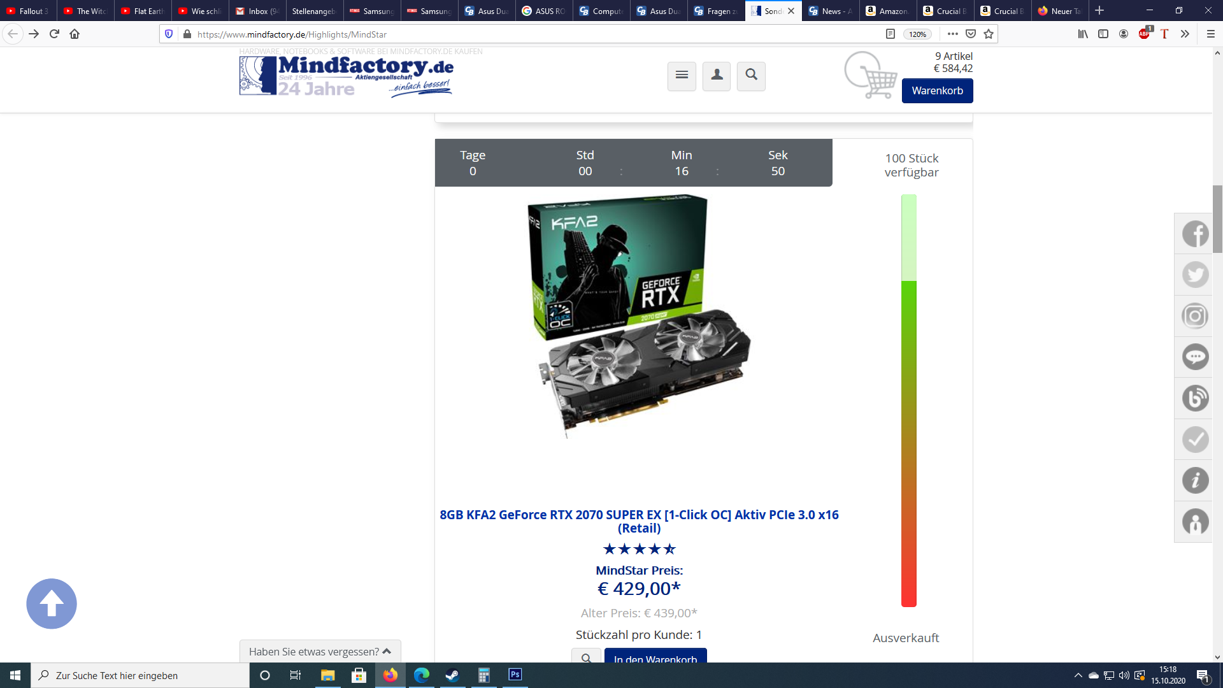Image resolution: width=1223 pixels, height=688 pixels.
Task: Click the scroll-to-top arrow button
Action: point(52,603)
